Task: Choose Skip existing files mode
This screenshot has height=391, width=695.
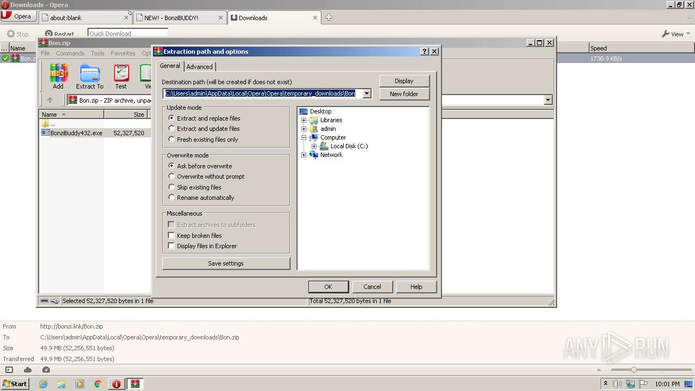Action: click(195, 187)
